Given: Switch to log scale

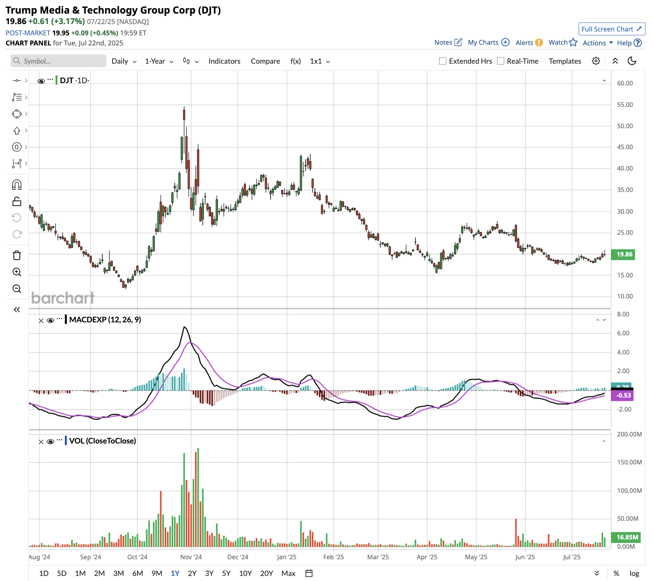Looking at the screenshot, I should point(634,573).
